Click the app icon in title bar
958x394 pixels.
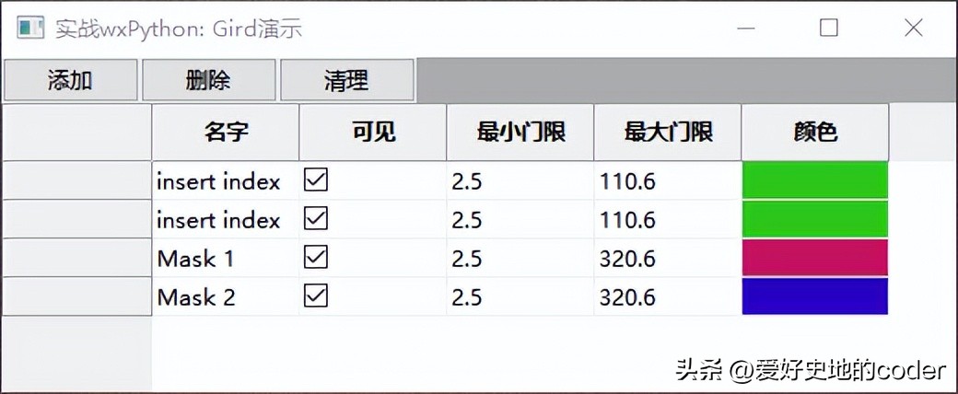[29, 28]
